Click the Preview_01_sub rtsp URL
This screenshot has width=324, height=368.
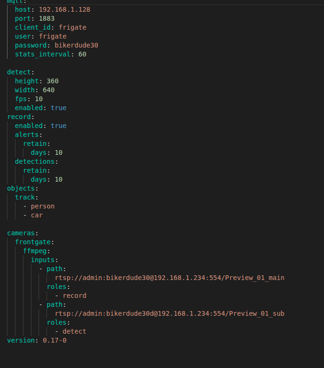click(x=169, y=313)
